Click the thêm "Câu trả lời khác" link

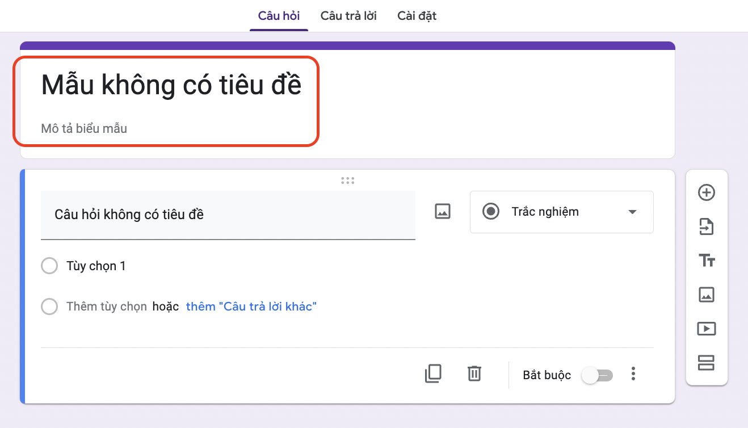251,307
